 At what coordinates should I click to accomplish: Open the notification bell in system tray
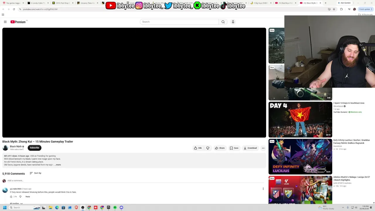(371, 207)
